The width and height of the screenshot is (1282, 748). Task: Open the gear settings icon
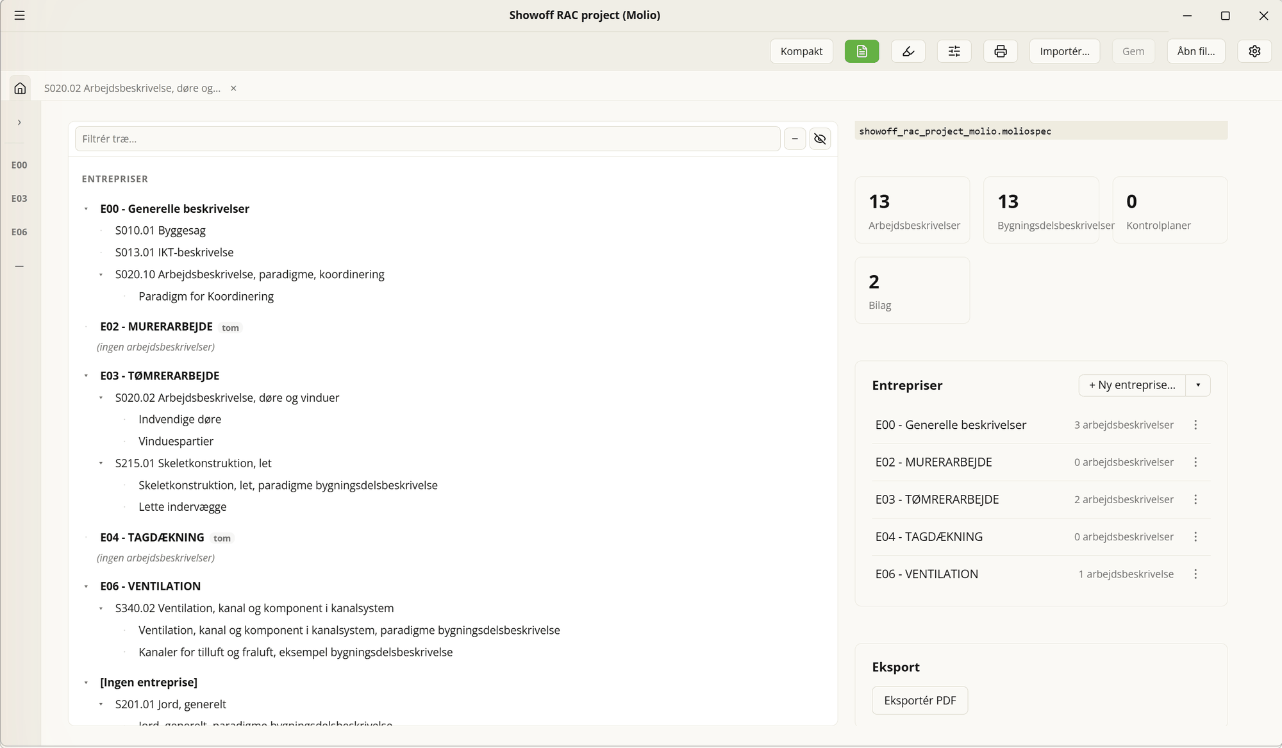(x=1254, y=51)
